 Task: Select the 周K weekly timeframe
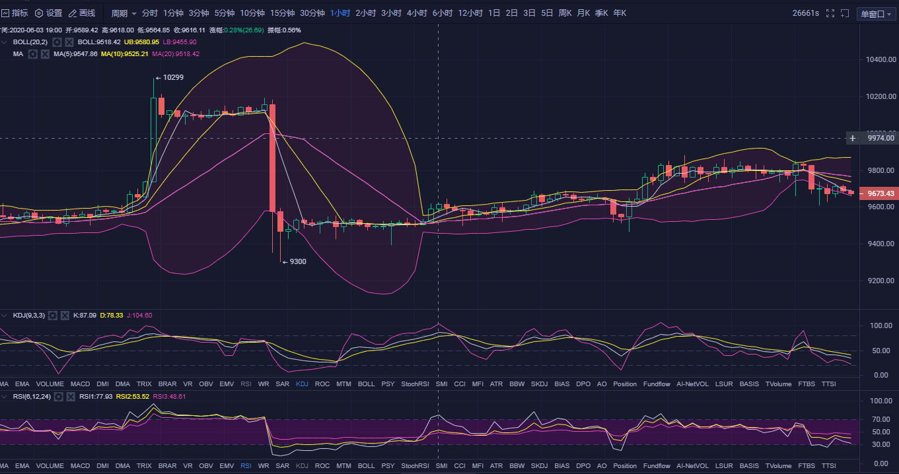coord(565,13)
